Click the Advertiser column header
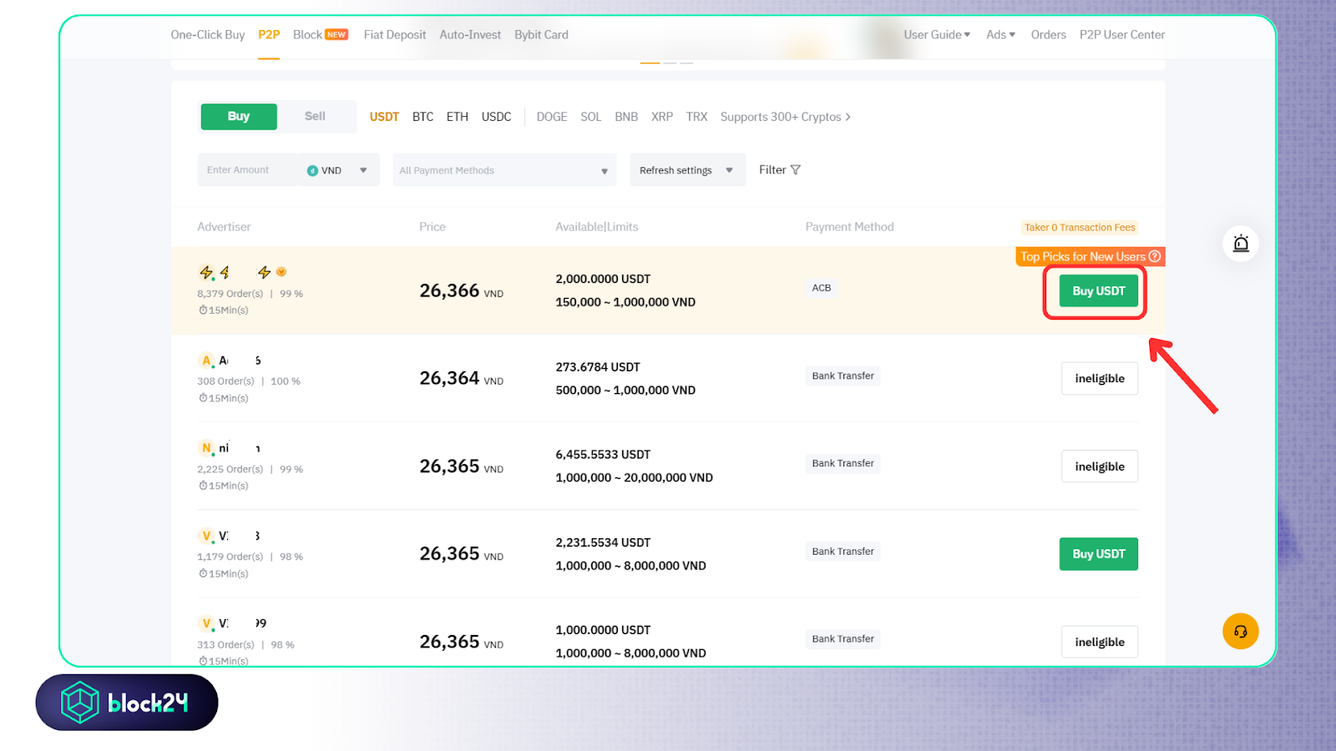 tap(224, 227)
